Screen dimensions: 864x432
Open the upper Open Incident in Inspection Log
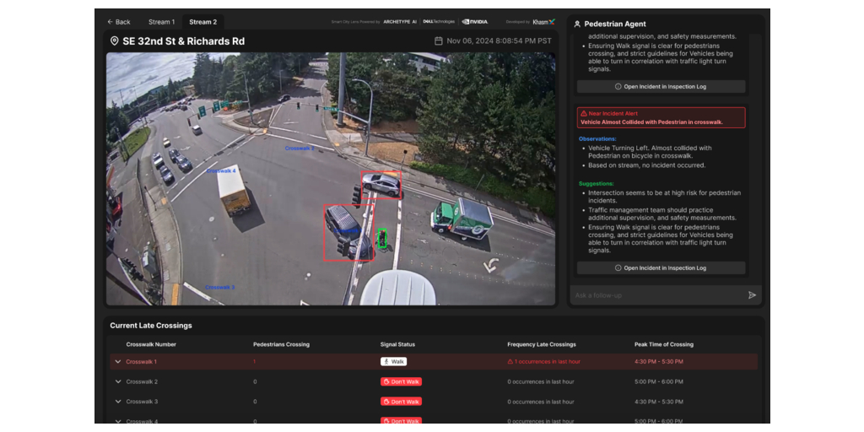[661, 87]
